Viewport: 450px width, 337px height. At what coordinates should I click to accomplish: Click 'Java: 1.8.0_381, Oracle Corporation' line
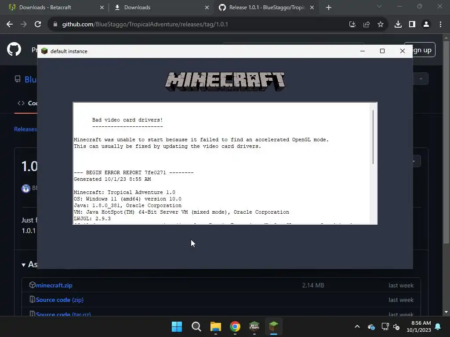(128, 205)
